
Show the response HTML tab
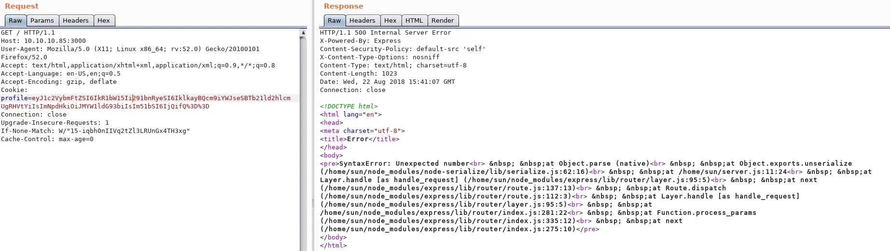click(x=414, y=21)
